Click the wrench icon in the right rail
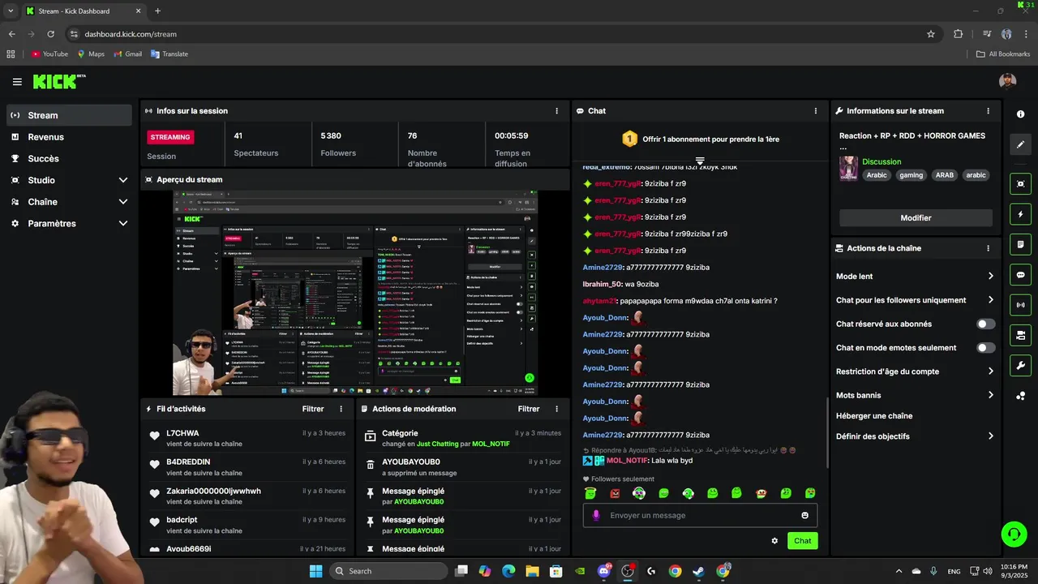Screen dimensions: 1038x584 1020,365
